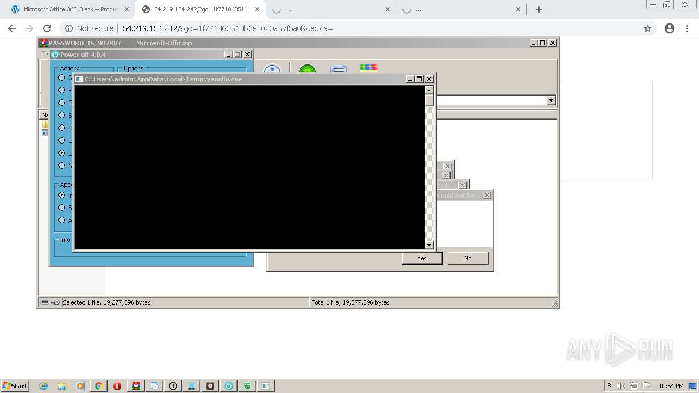
Task: Go back in the browser
Action: pos(12,28)
